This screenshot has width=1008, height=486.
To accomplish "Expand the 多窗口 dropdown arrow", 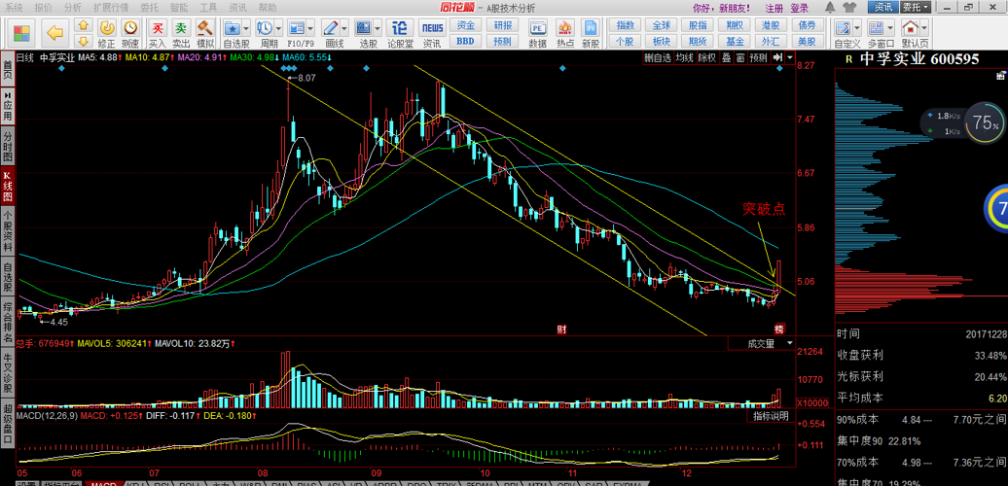I will (x=890, y=28).
